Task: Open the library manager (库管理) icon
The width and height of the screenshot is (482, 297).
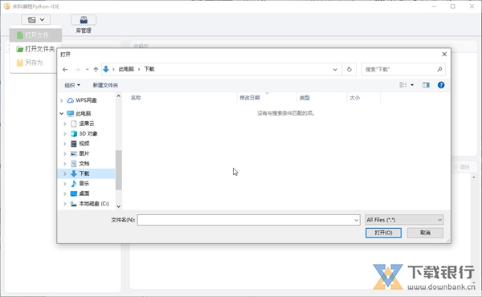Action: [84, 20]
